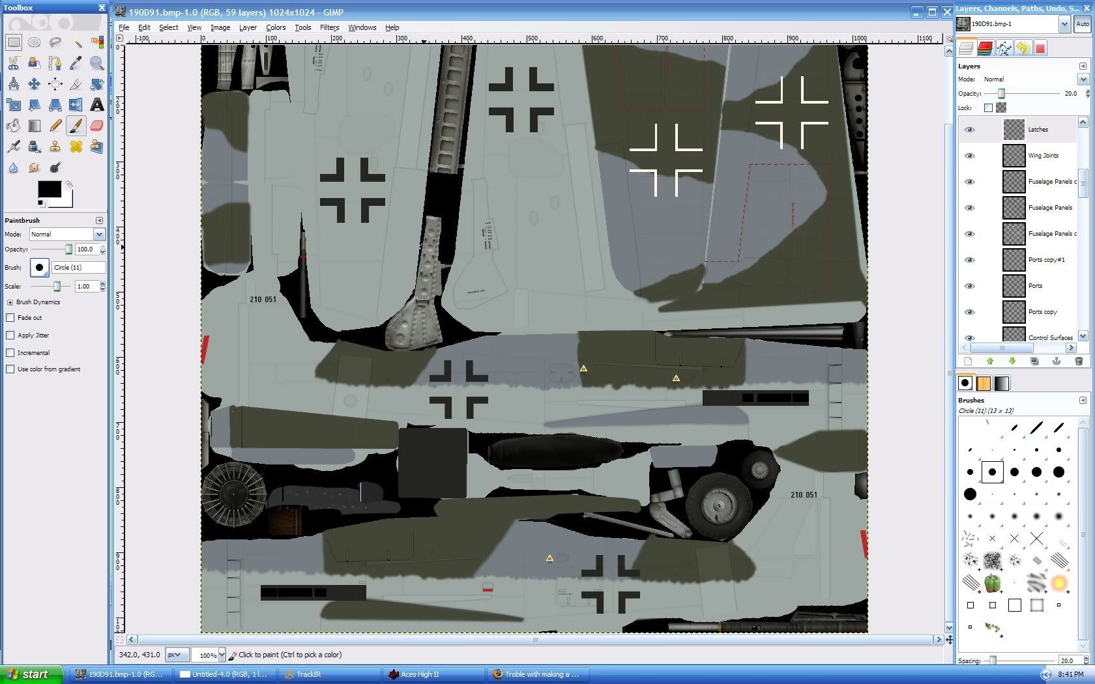Select the Scissors Select tool
The image size is (1095, 684).
click(x=14, y=63)
